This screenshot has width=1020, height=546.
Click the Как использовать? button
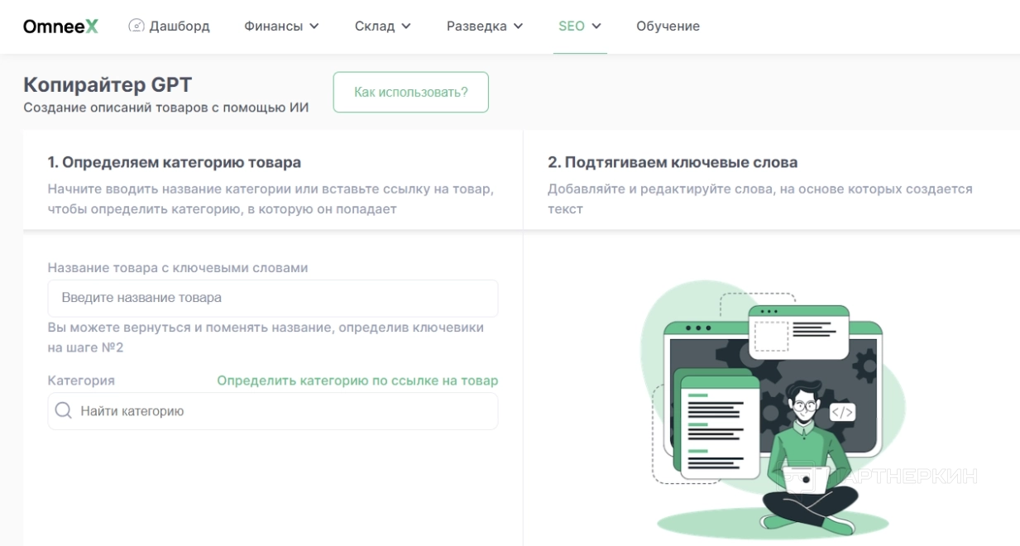tap(411, 92)
